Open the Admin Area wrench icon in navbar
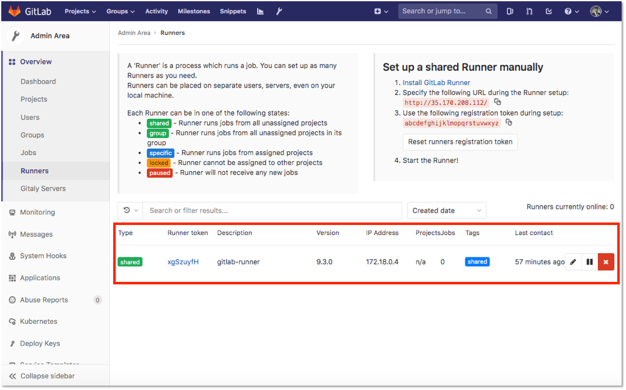The width and height of the screenshot is (626, 390). click(279, 11)
